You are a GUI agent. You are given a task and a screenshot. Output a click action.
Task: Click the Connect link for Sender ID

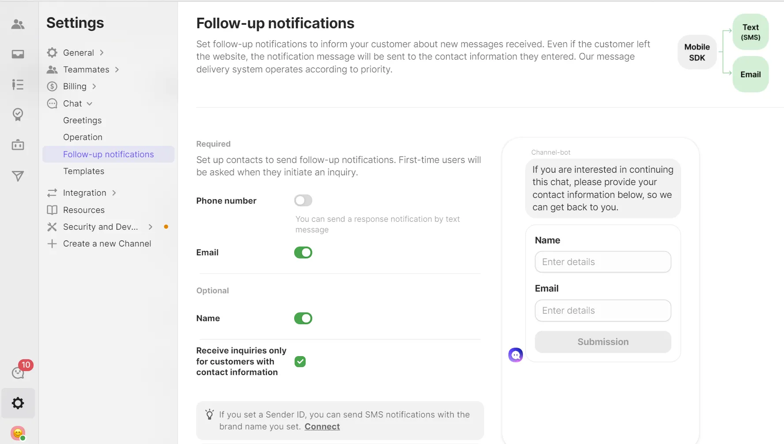322,426
